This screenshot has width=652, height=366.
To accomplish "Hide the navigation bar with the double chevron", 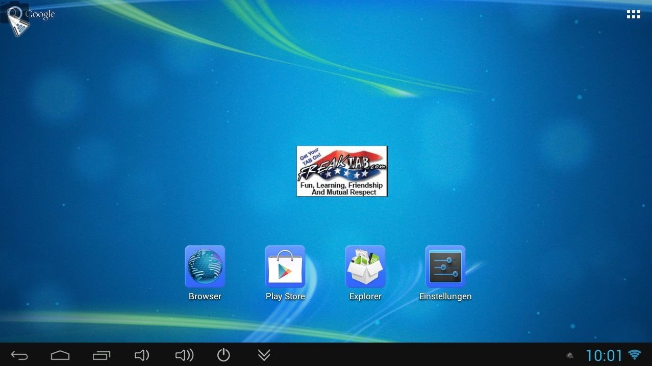I will [264, 355].
